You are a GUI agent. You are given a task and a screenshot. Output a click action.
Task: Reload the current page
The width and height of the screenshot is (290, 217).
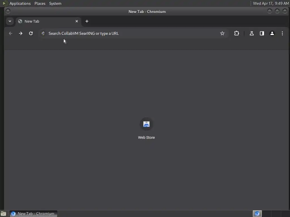tap(31, 33)
